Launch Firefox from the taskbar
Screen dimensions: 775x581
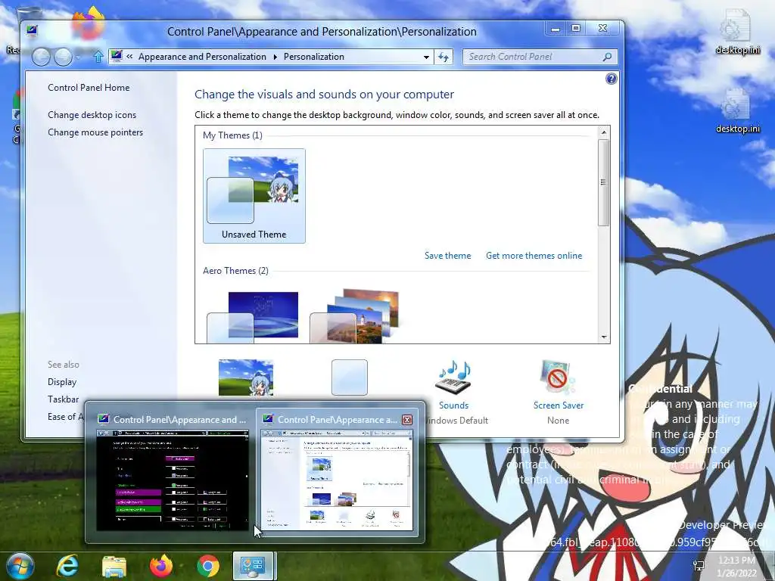[x=160, y=566]
